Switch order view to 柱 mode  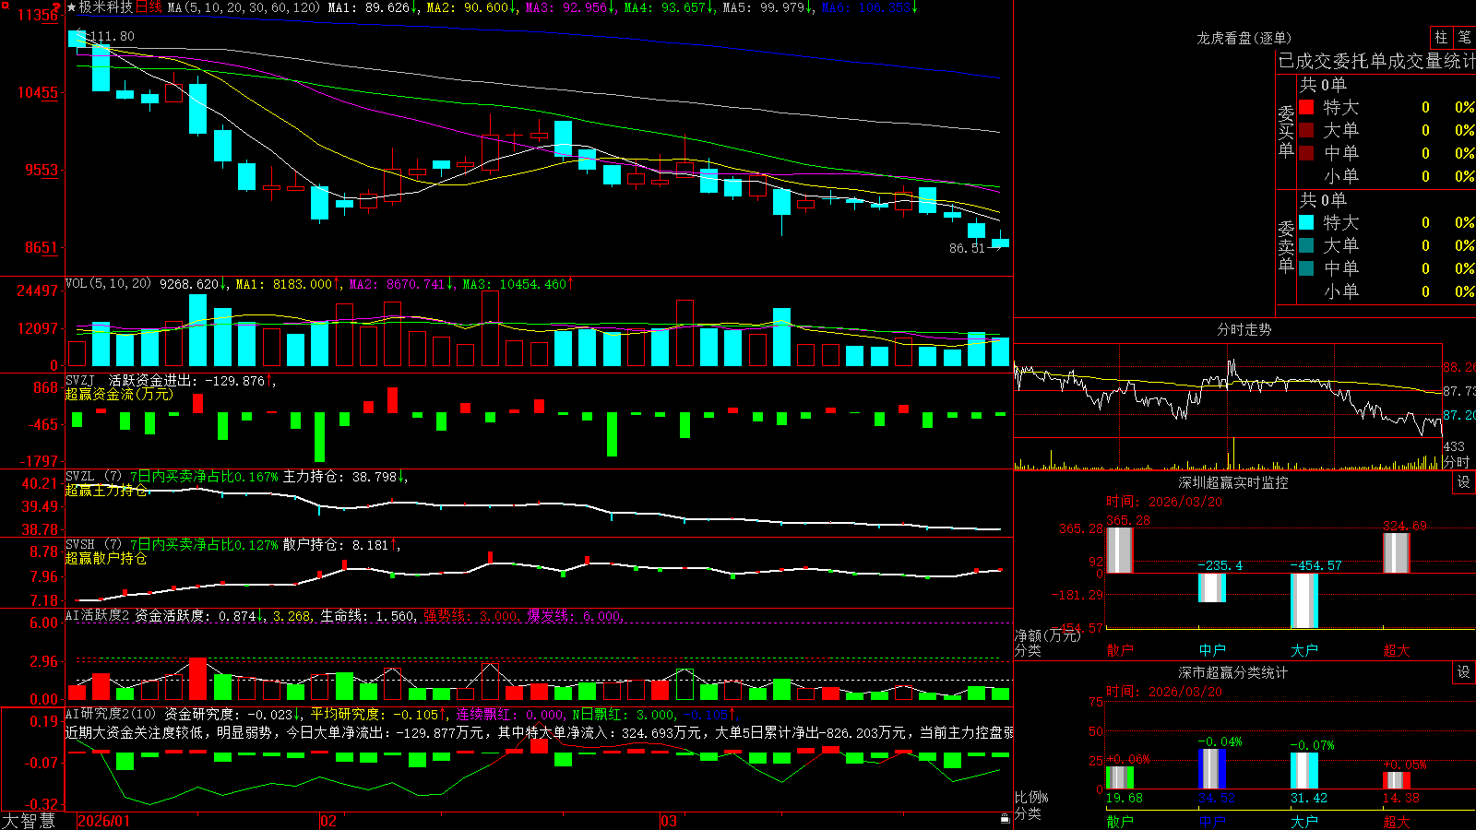tap(1441, 38)
